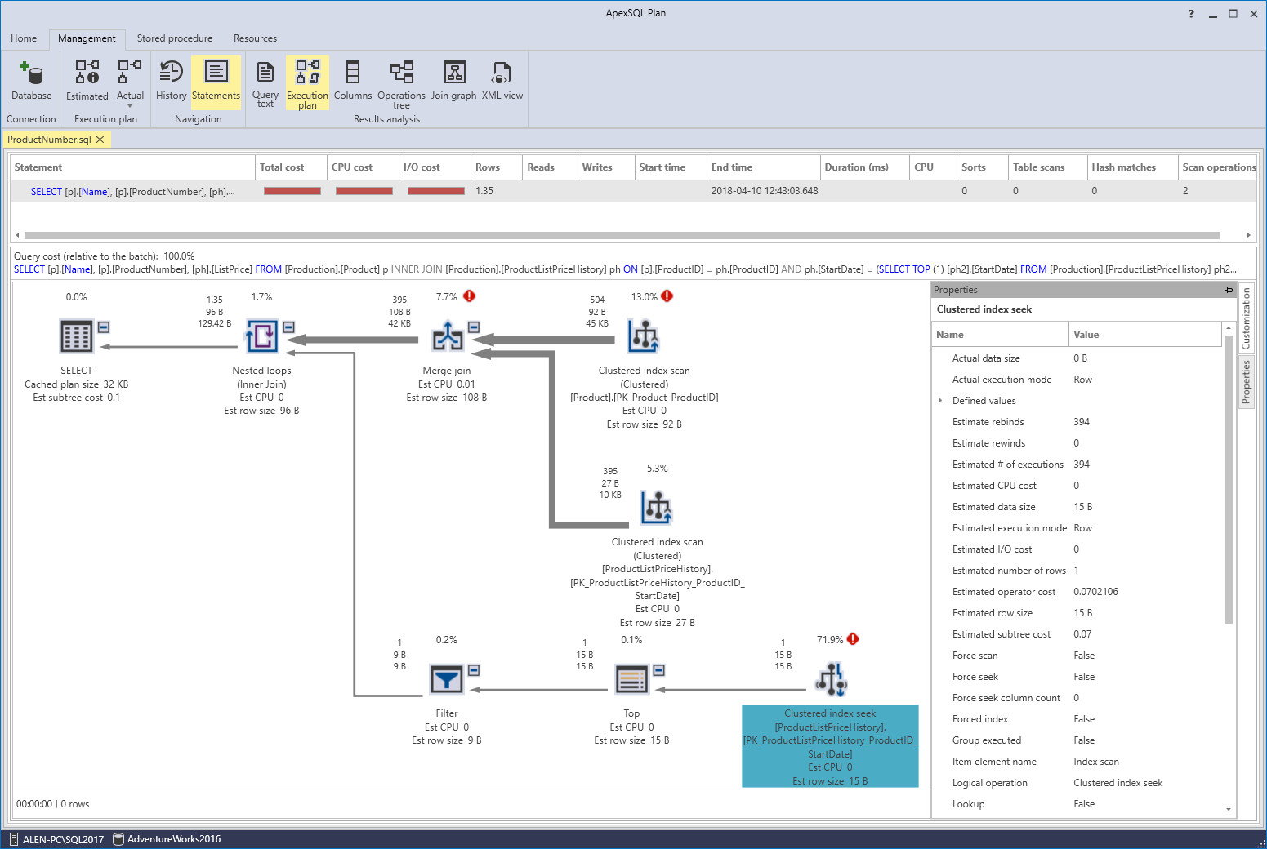
Task: Click the AdventureWorks2016 database icon in status bar
Action: point(118,839)
